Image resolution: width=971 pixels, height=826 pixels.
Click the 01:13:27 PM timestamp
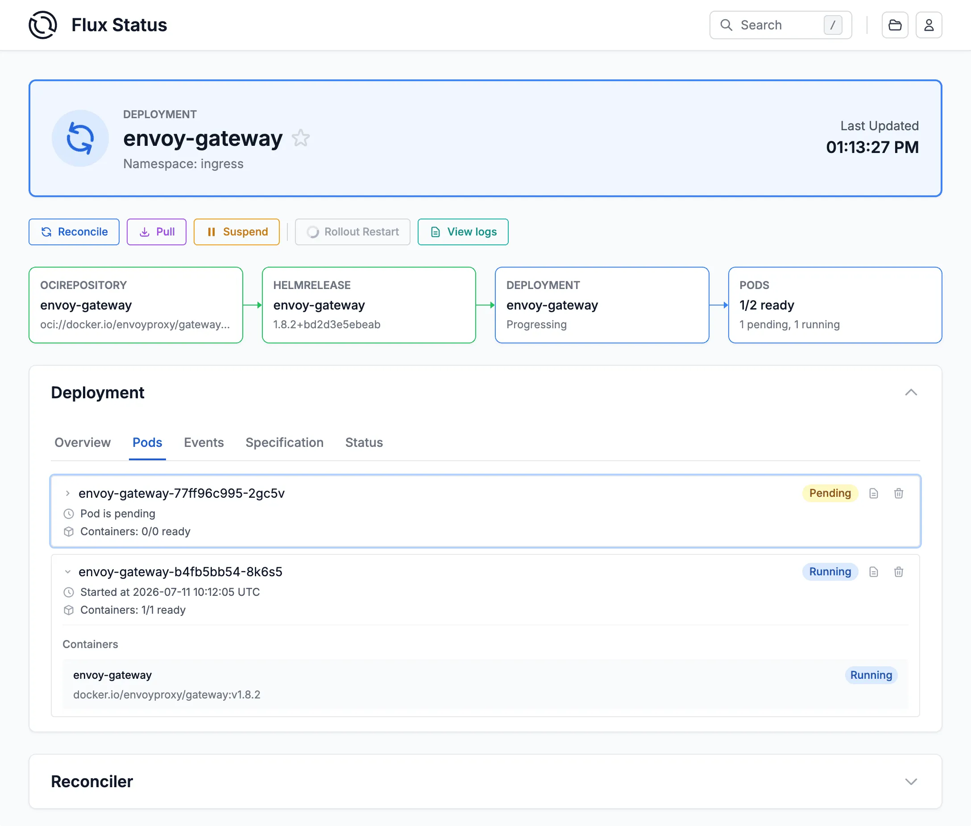click(x=872, y=147)
